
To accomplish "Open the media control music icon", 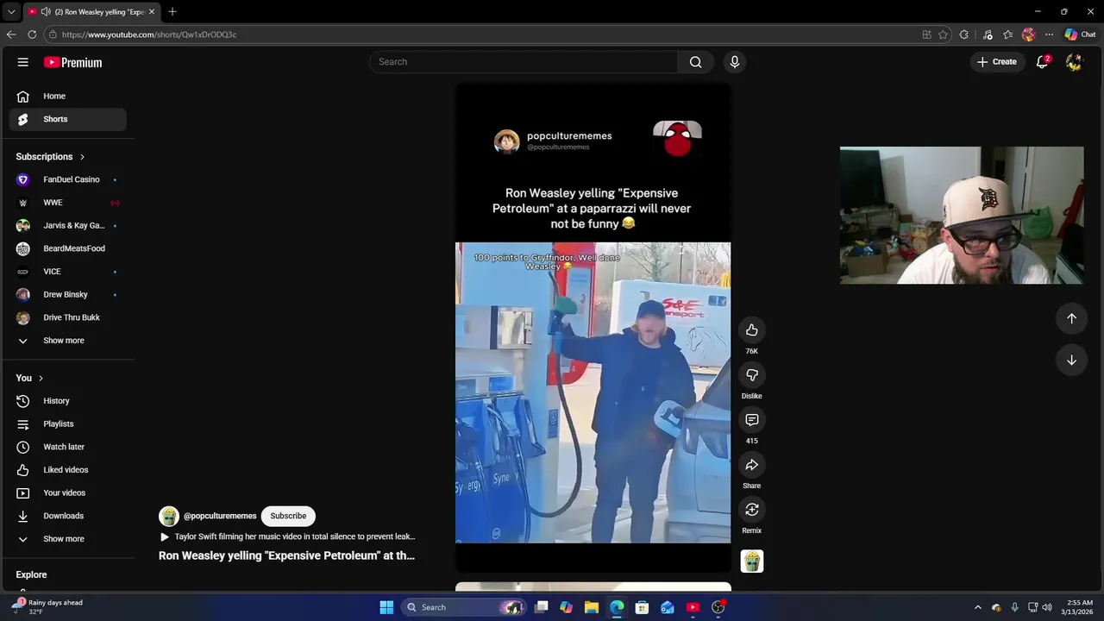I will click(x=988, y=34).
